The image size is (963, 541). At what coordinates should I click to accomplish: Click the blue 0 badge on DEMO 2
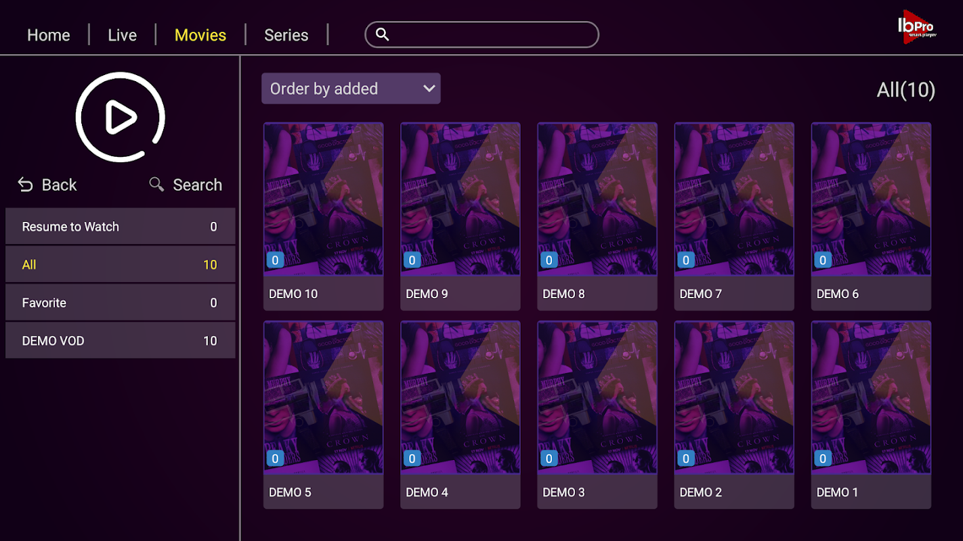click(x=685, y=458)
